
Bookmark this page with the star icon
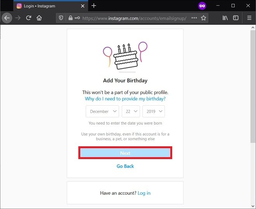point(203,18)
